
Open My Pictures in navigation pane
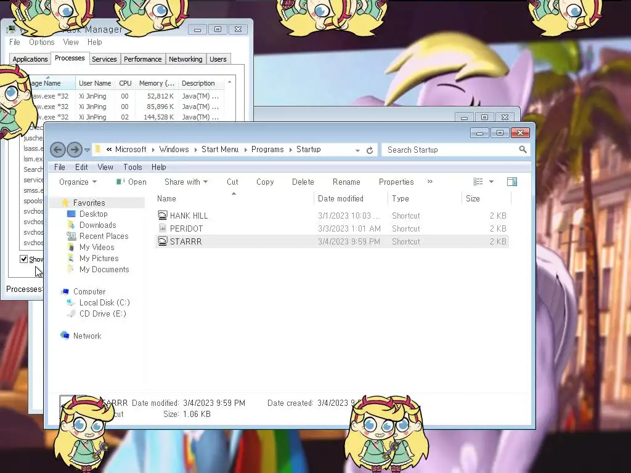pos(99,258)
